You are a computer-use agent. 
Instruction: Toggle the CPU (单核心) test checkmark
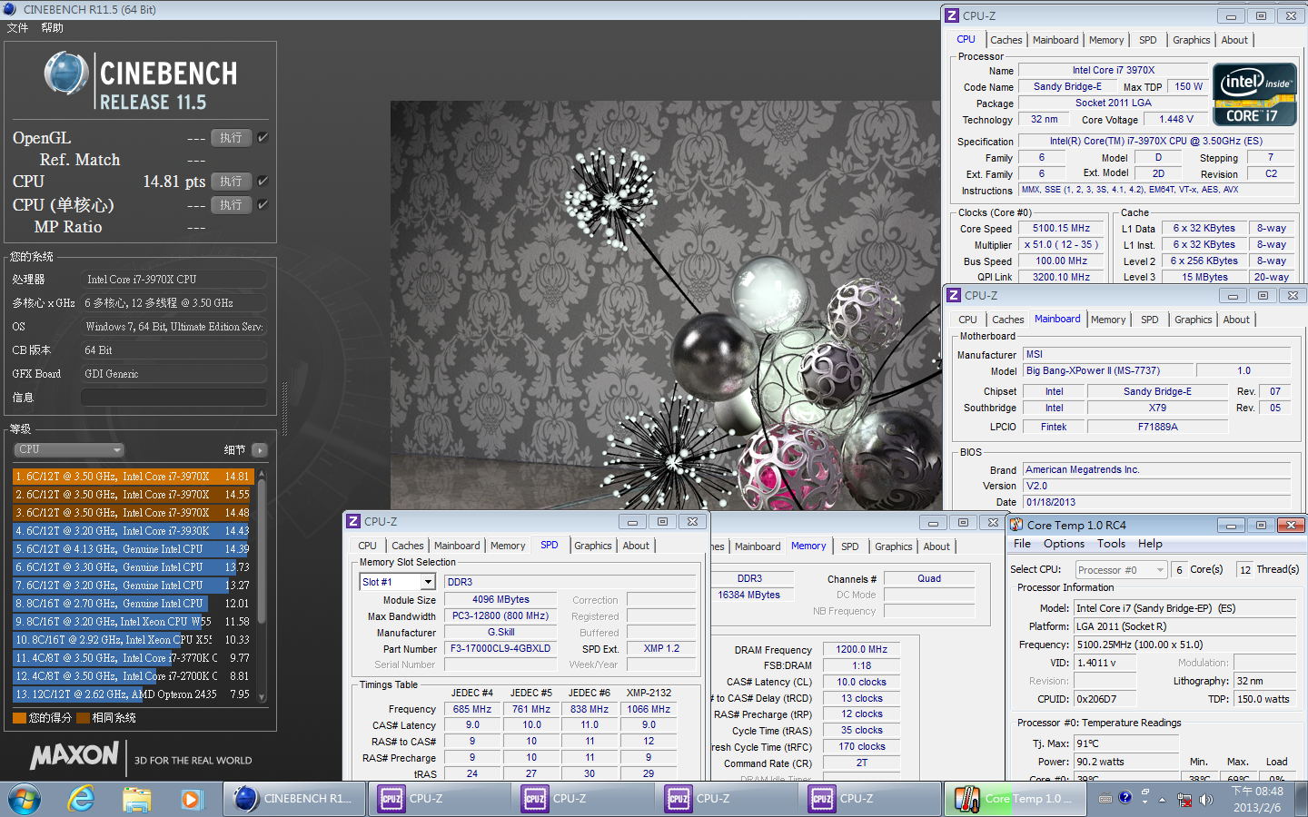coord(263,205)
